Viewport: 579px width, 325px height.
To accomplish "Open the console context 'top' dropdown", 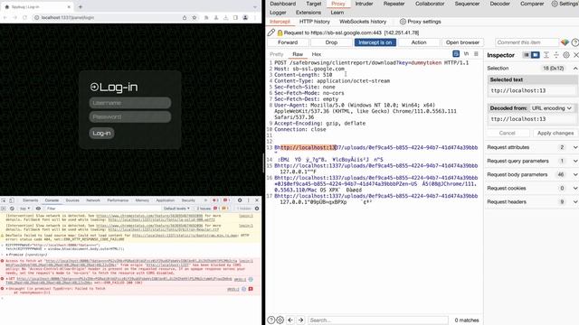I will [x=24, y=209].
